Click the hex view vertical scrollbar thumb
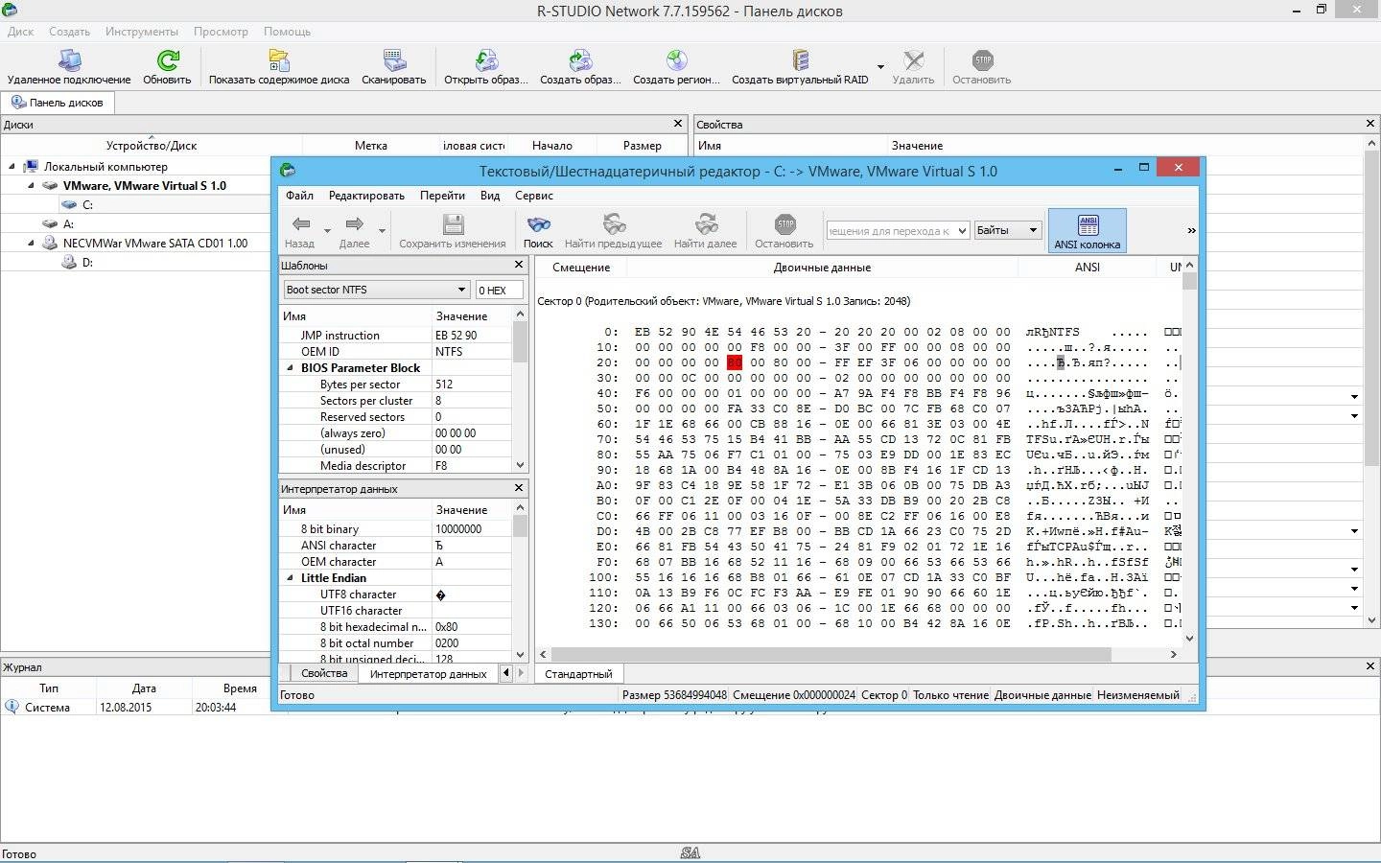 (x=1190, y=281)
